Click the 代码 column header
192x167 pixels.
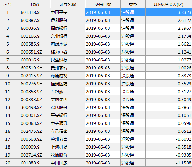click(35, 4)
